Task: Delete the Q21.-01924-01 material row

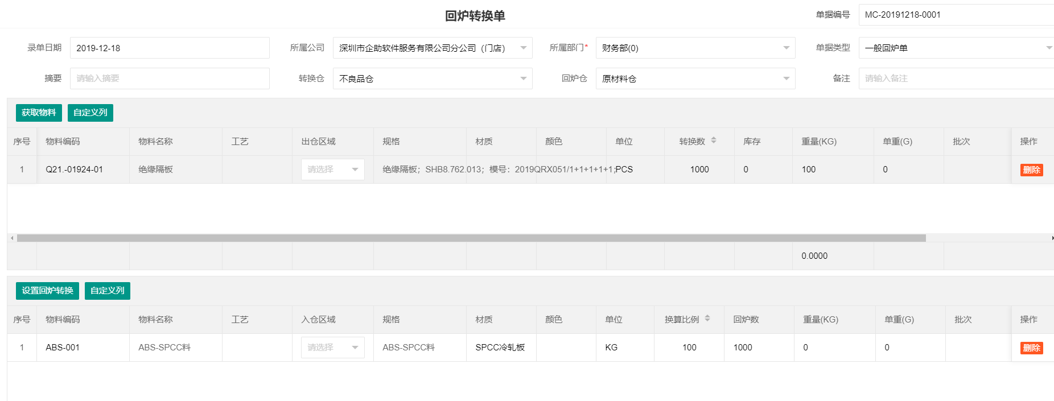Action: pyautogui.click(x=1031, y=170)
